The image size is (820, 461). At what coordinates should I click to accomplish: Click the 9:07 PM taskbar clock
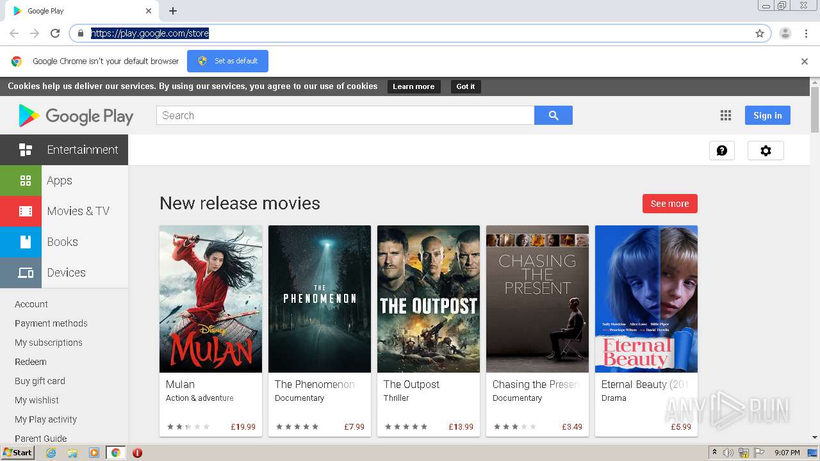[x=787, y=453]
